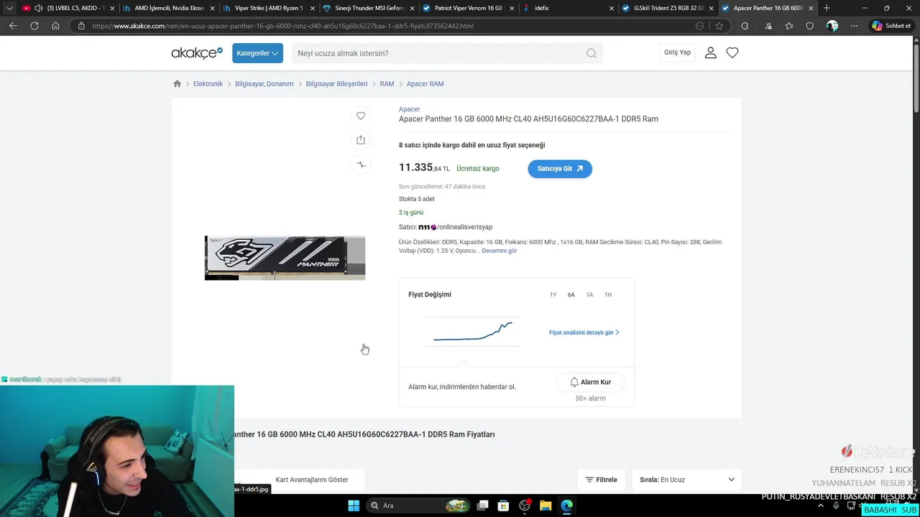Open Microsoft Store from the taskbar
Viewport: 920px width, 517px height.
click(x=503, y=506)
